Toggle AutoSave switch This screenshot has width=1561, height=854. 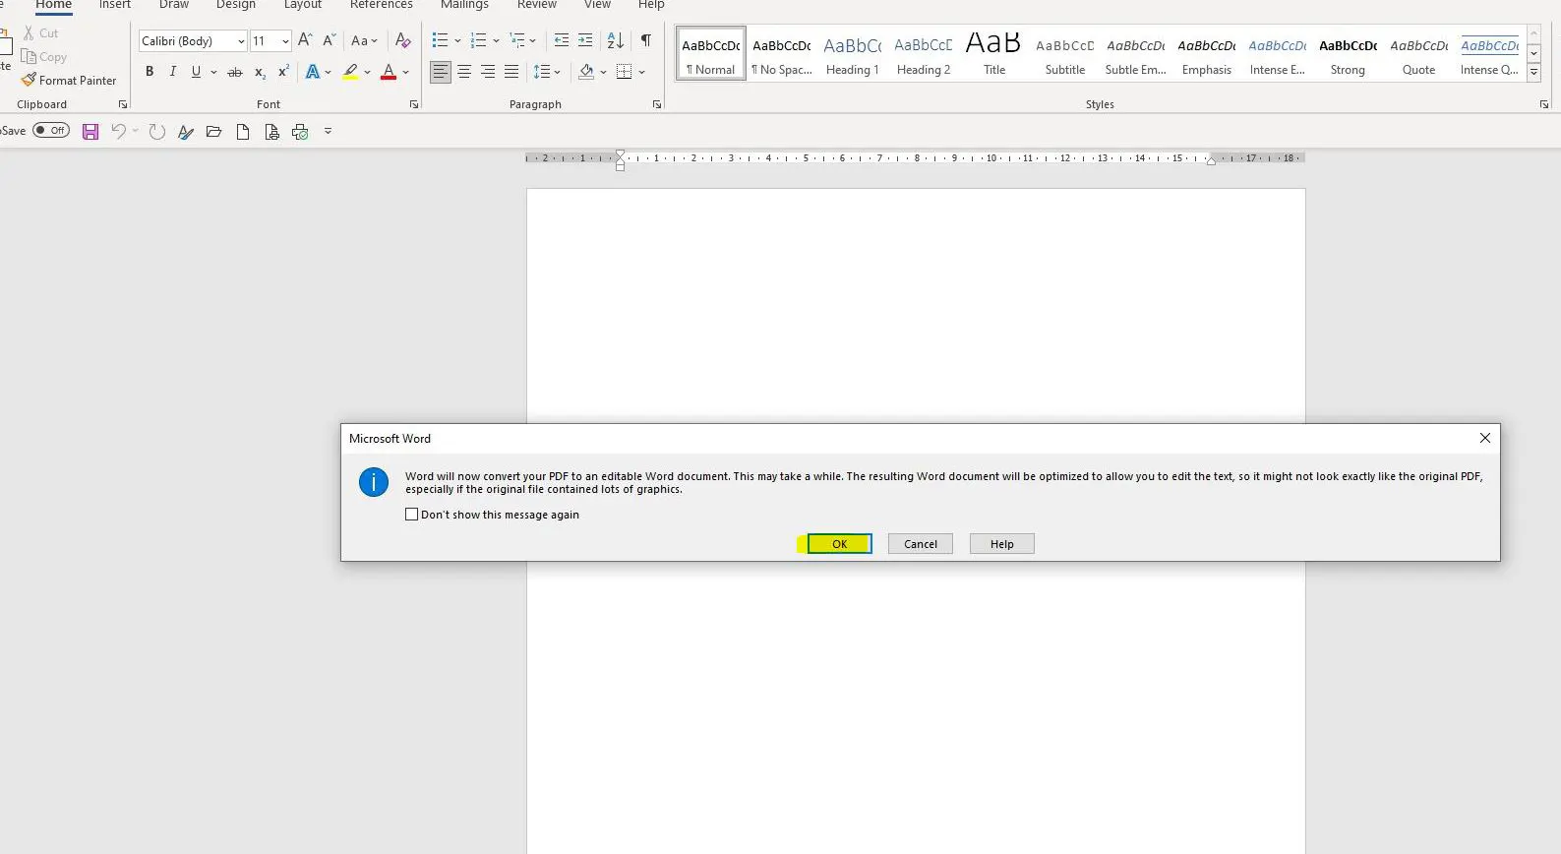[x=51, y=130]
